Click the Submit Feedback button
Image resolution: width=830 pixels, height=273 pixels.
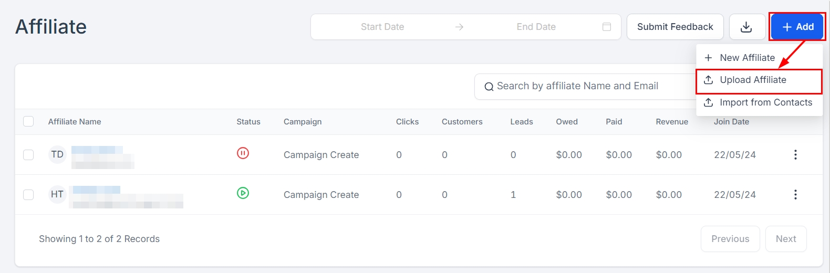click(x=675, y=27)
